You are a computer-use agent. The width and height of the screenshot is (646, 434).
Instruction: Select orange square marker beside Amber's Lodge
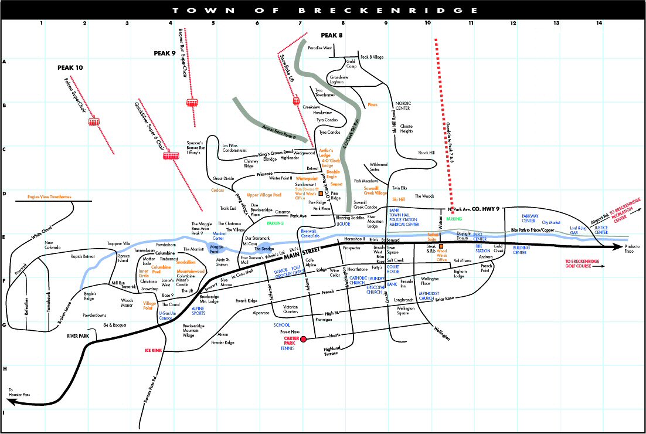[321, 159]
